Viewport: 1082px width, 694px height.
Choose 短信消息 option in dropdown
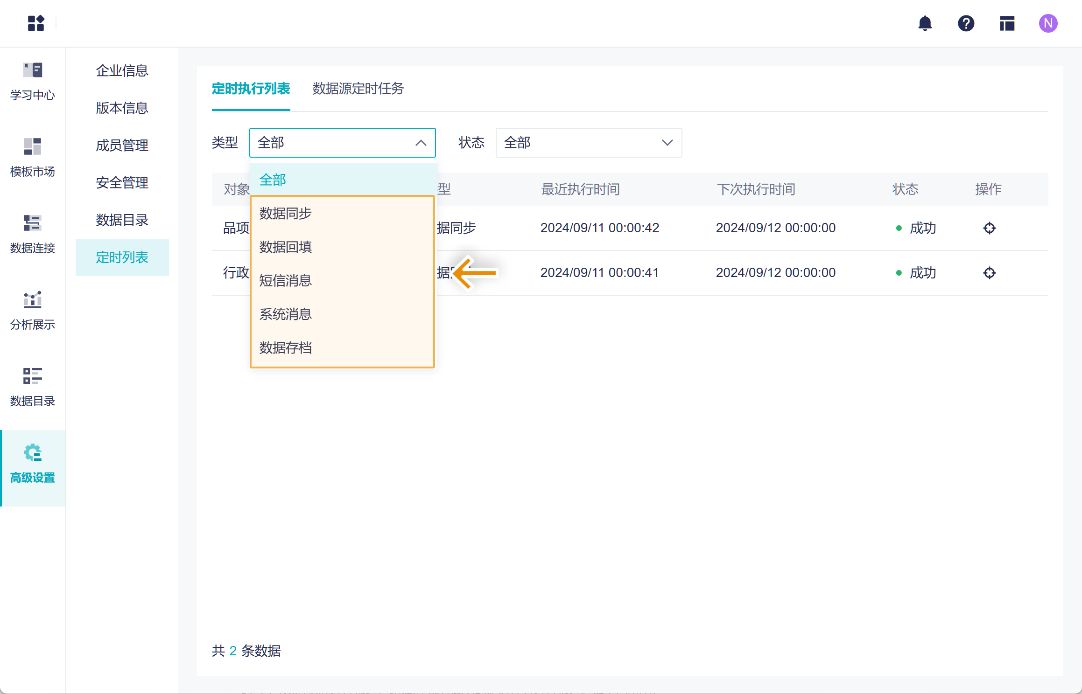pyautogui.click(x=286, y=281)
